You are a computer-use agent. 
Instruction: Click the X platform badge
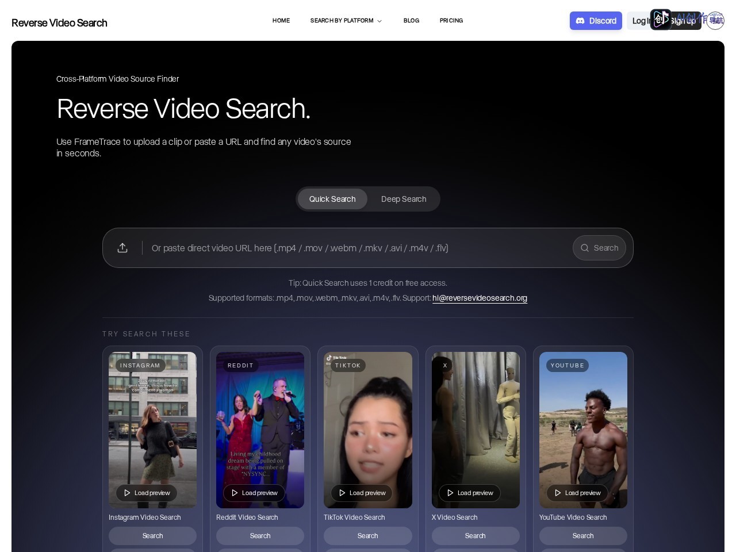(445, 365)
